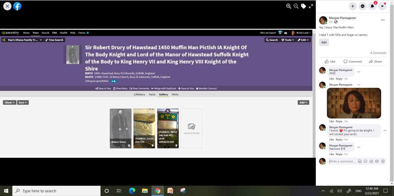
Task: Click the Comment button
Action: (x=353, y=61)
